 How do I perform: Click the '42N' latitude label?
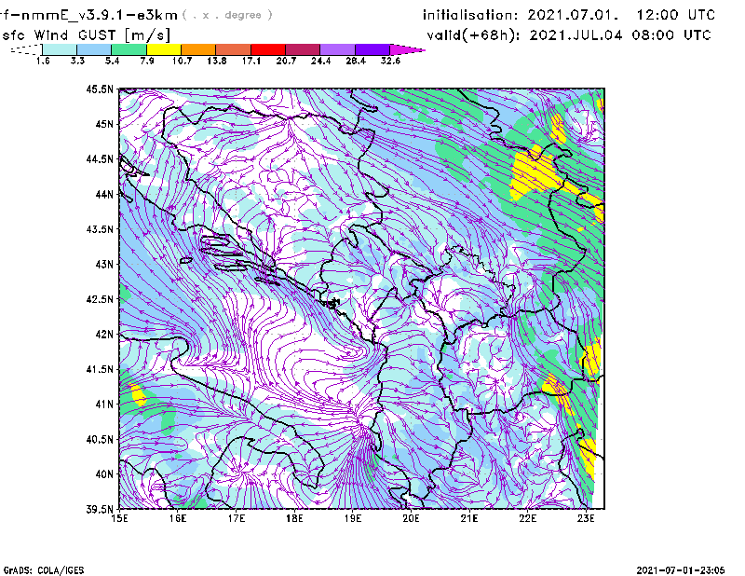click(104, 335)
